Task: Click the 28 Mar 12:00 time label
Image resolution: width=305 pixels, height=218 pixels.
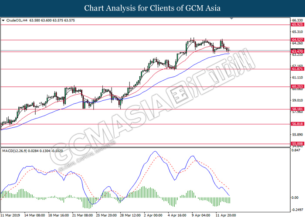Action: [130, 215]
